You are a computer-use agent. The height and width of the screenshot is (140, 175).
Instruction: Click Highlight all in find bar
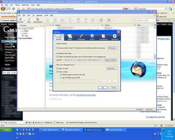[x=47, y=123]
